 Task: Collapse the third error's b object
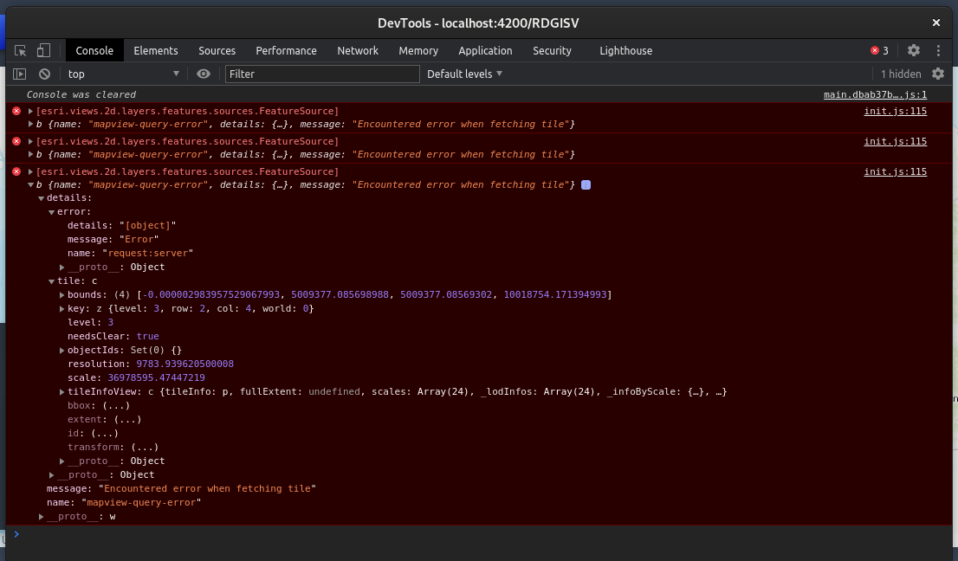pyautogui.click(x=30, y=185)
